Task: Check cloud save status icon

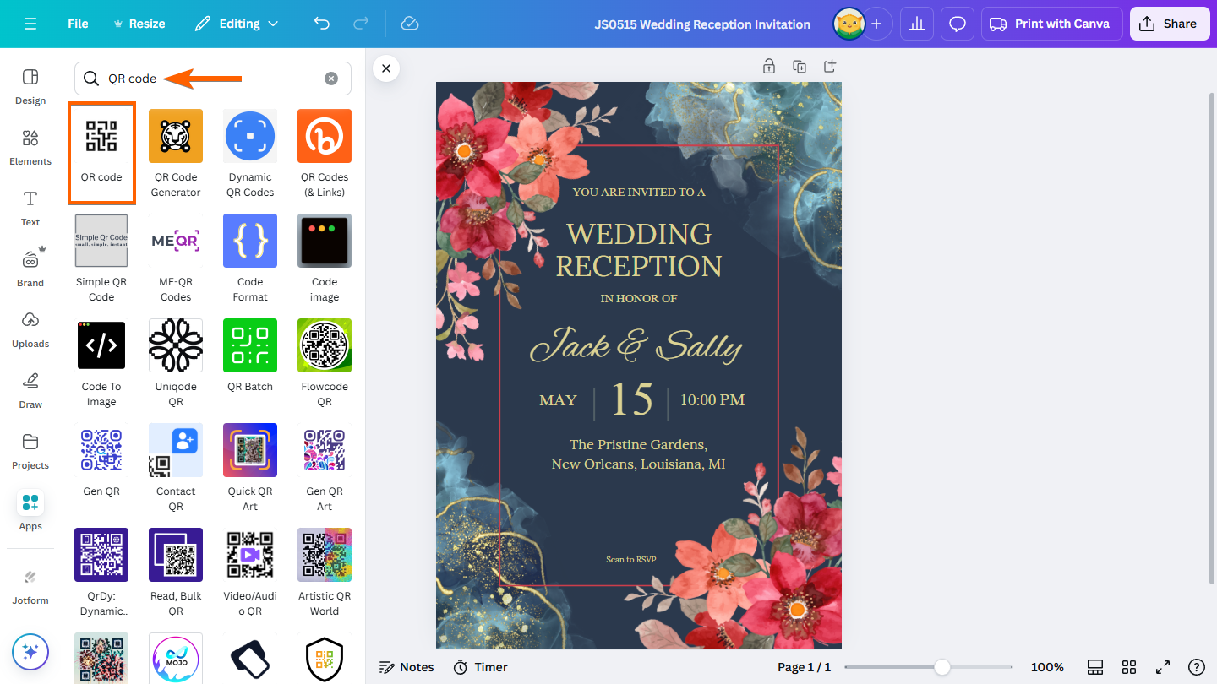Action: pos(410,24)
